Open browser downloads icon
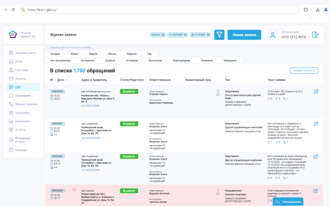 pyautogui.click(x=318, y=10)
